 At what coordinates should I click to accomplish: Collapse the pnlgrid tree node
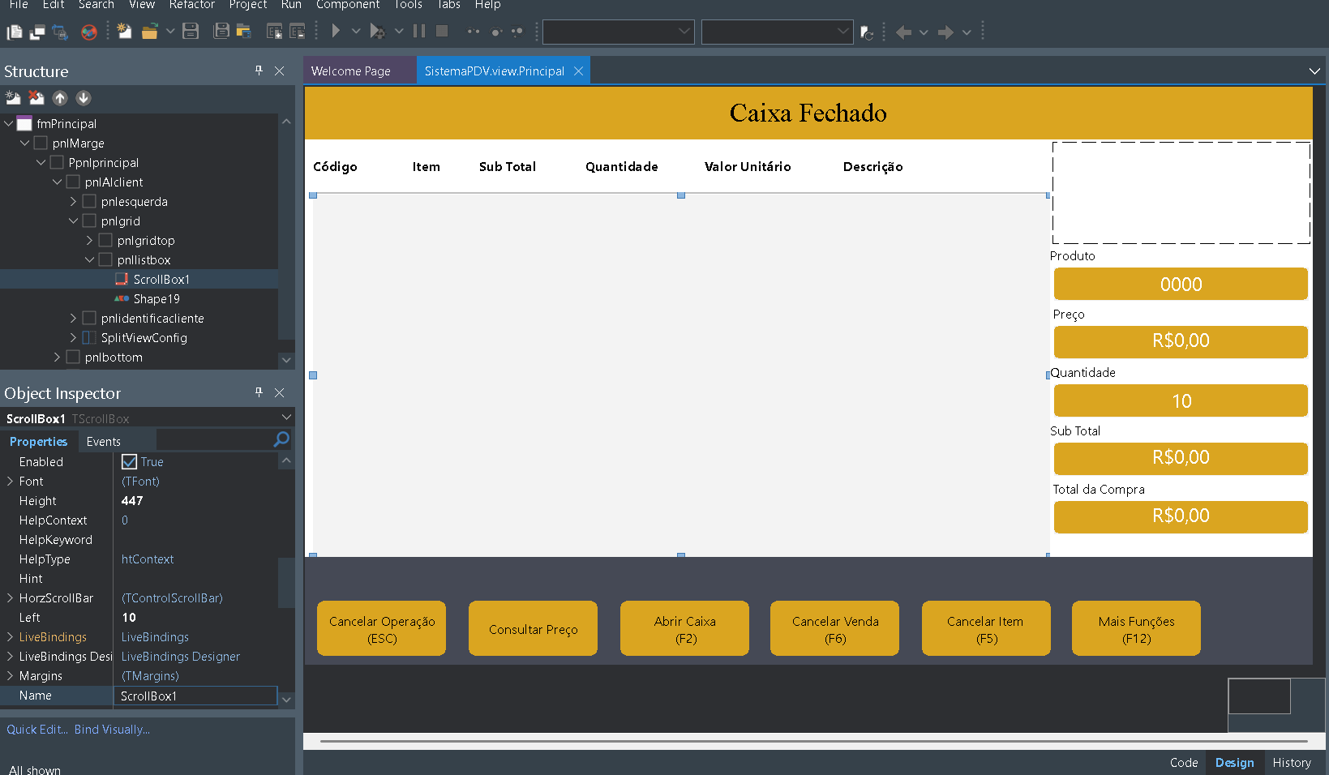click(x=73, y=221)
